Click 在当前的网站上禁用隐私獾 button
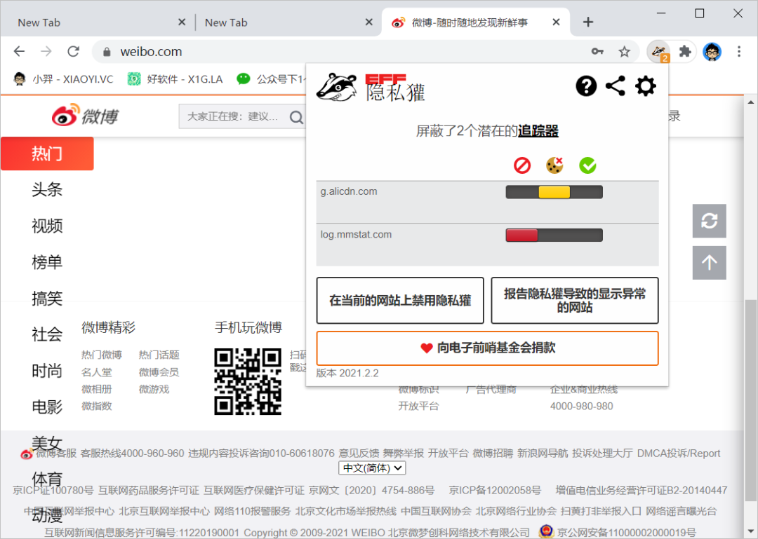The height and width of the screenshot is (539, 758). (x=400, y=301)
